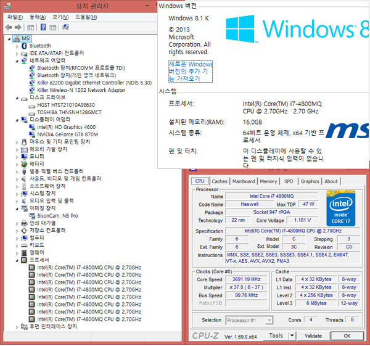
Task: Click the 인쇄 대기열 printer icon
Action: [24, 223]
